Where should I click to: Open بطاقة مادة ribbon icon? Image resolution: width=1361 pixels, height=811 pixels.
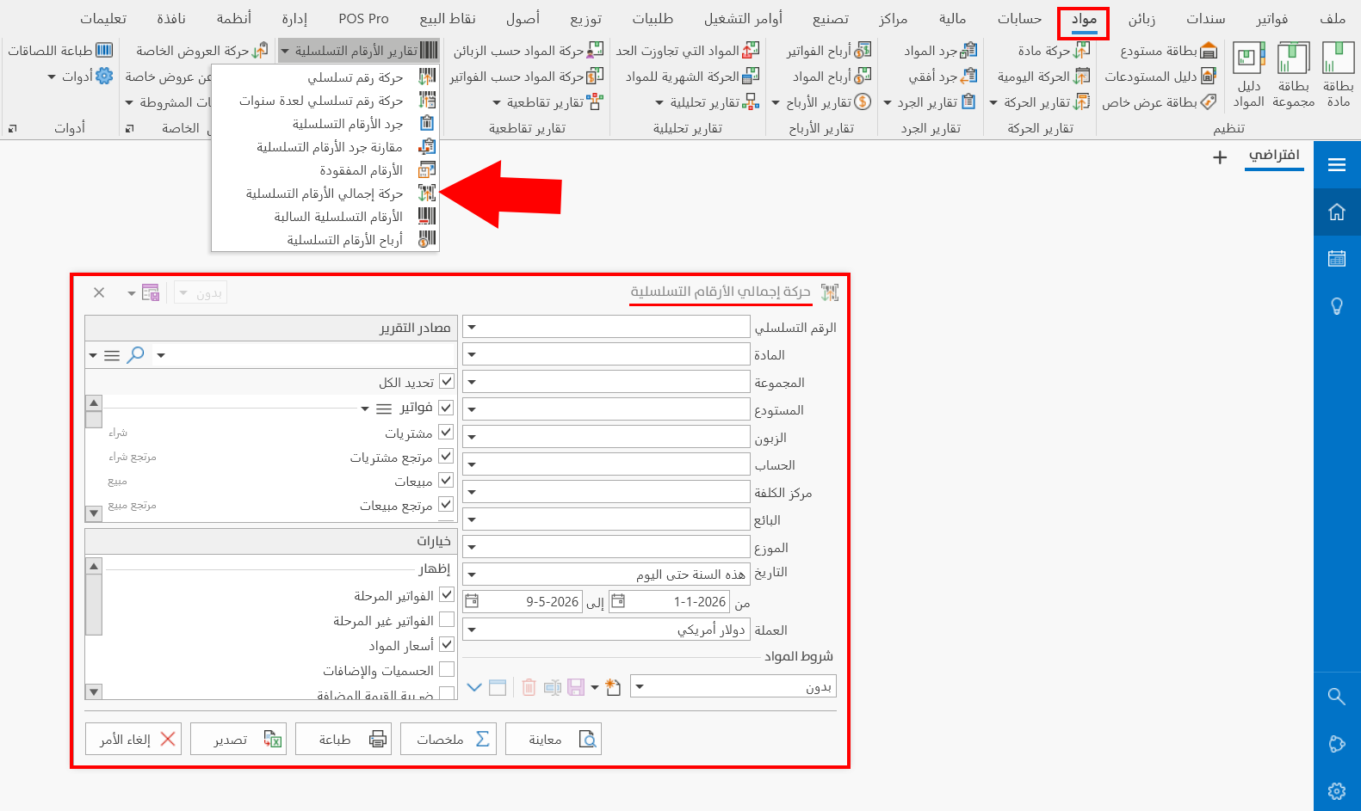(1339, 75)
